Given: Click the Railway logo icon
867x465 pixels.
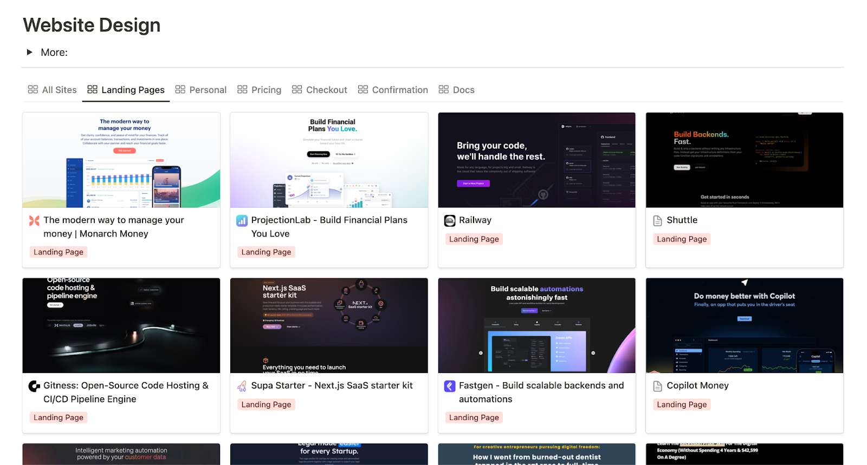Looking at the screenshot, I should click(450, 220).
